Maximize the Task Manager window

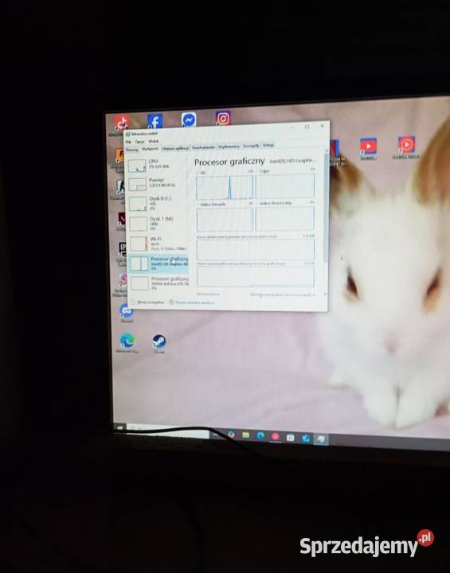[x=307, y=127]
